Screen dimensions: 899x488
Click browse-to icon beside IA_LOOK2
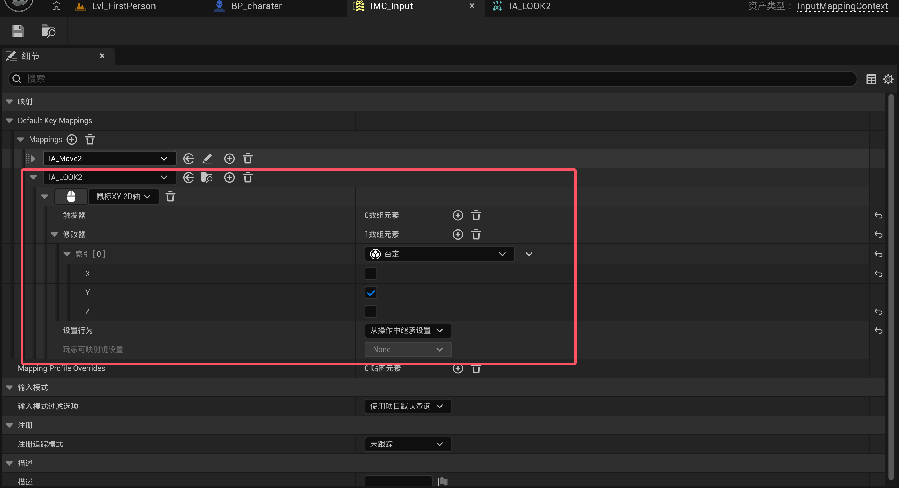pos(207,178)
